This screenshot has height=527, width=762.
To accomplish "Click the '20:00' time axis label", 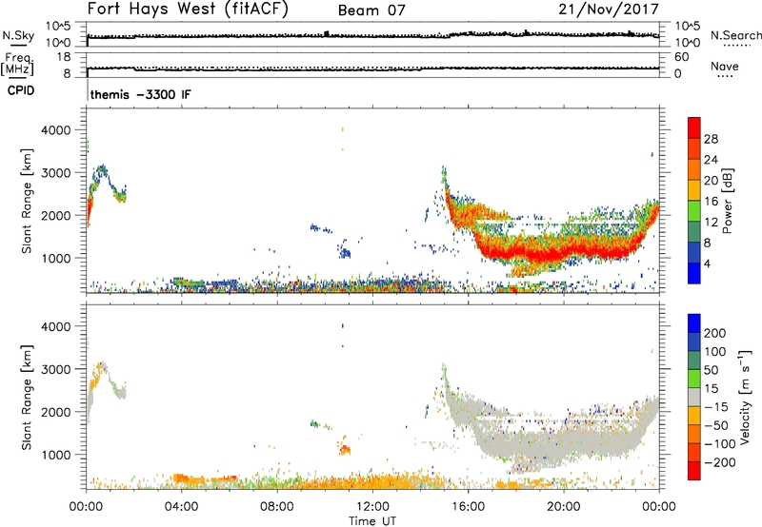I will (x=563, y=507).
